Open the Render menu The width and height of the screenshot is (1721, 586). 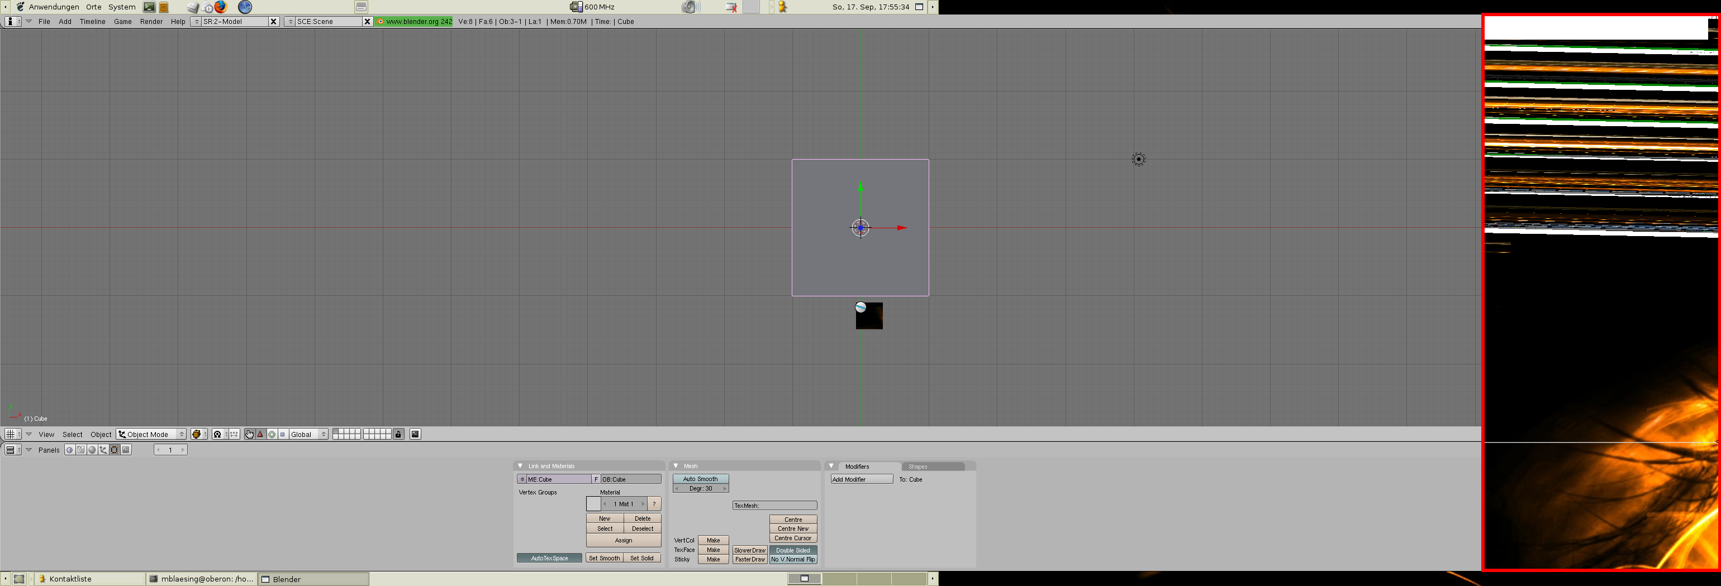tap(151, 22)
